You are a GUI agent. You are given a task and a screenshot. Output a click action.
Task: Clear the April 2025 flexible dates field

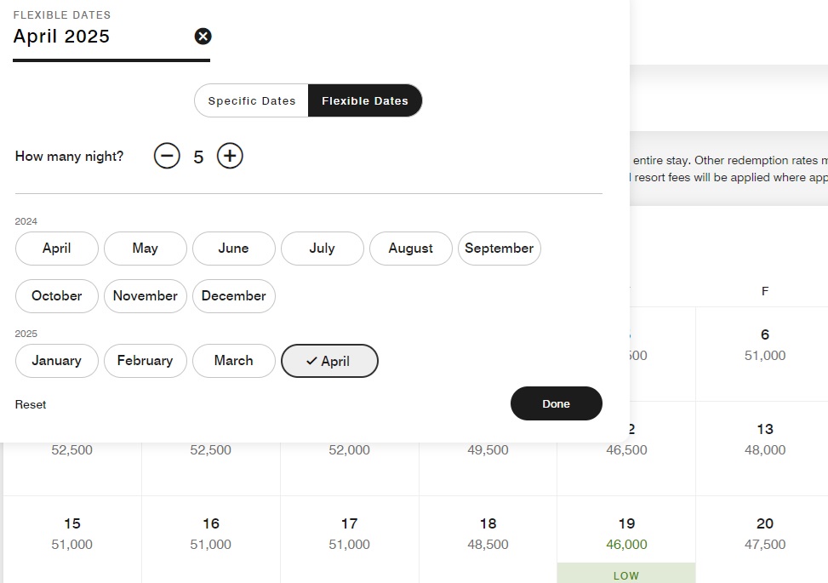[x=203, y=37]
